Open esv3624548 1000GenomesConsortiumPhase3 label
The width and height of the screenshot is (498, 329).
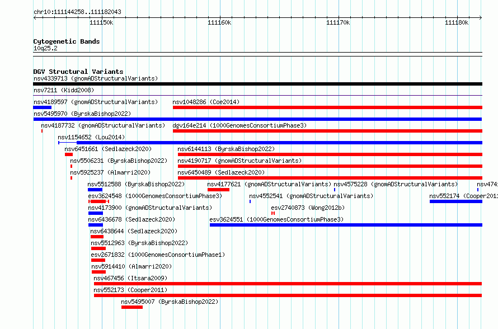click(x=155, y=196)
